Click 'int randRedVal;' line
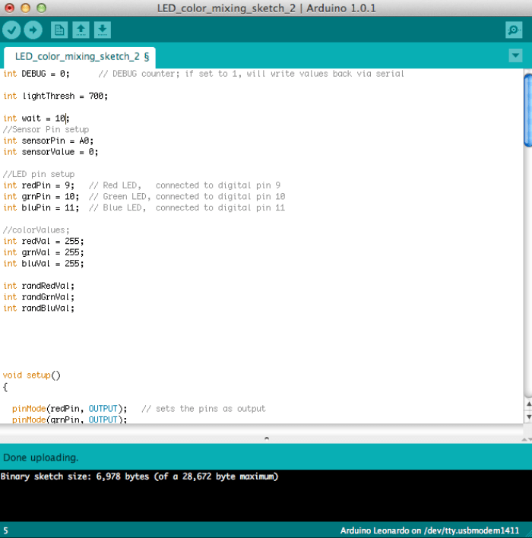This screenshot has height=538, width=532. point(39,286)
